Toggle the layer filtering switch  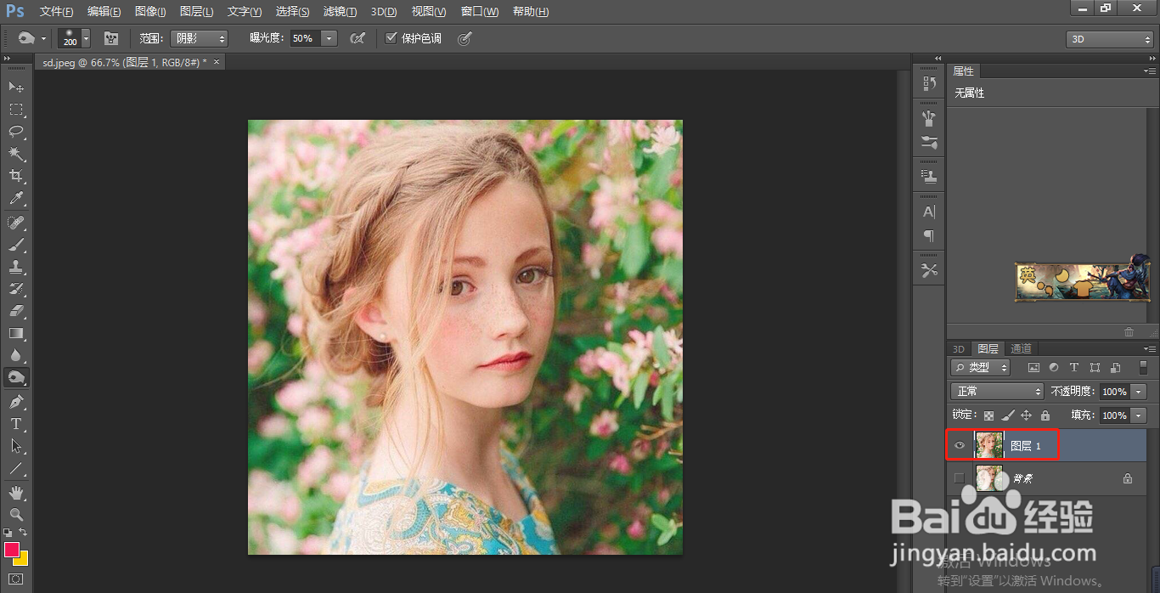pos(1143,368)
